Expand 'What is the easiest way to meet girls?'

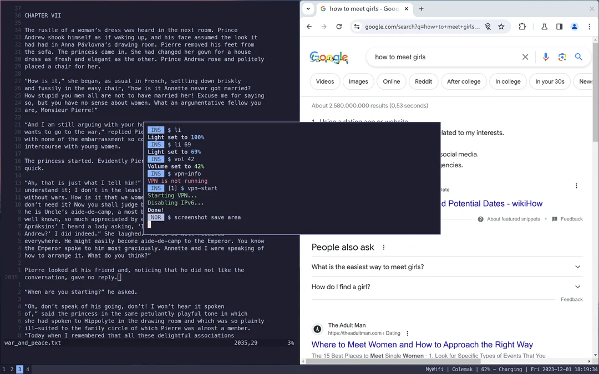577,267
